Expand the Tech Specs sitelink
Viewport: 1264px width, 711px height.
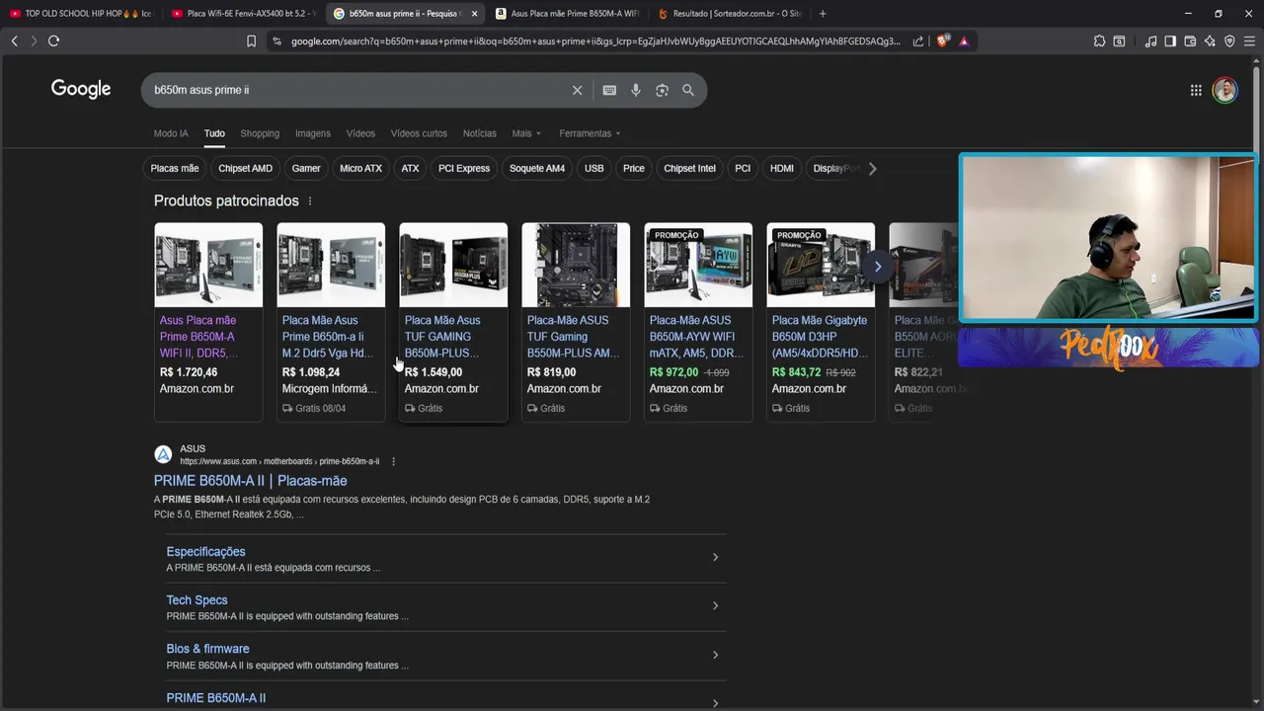pos(716,605)
